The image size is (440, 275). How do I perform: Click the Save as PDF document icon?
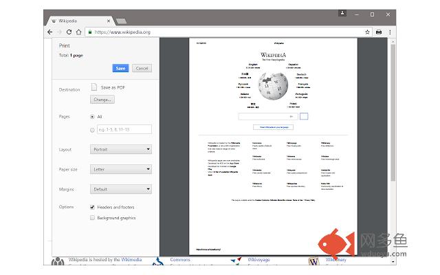pos(94,87)
